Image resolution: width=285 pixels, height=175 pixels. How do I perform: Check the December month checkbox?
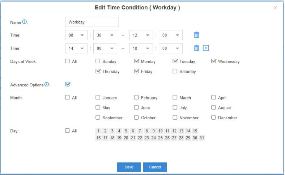tap(213, 118)
